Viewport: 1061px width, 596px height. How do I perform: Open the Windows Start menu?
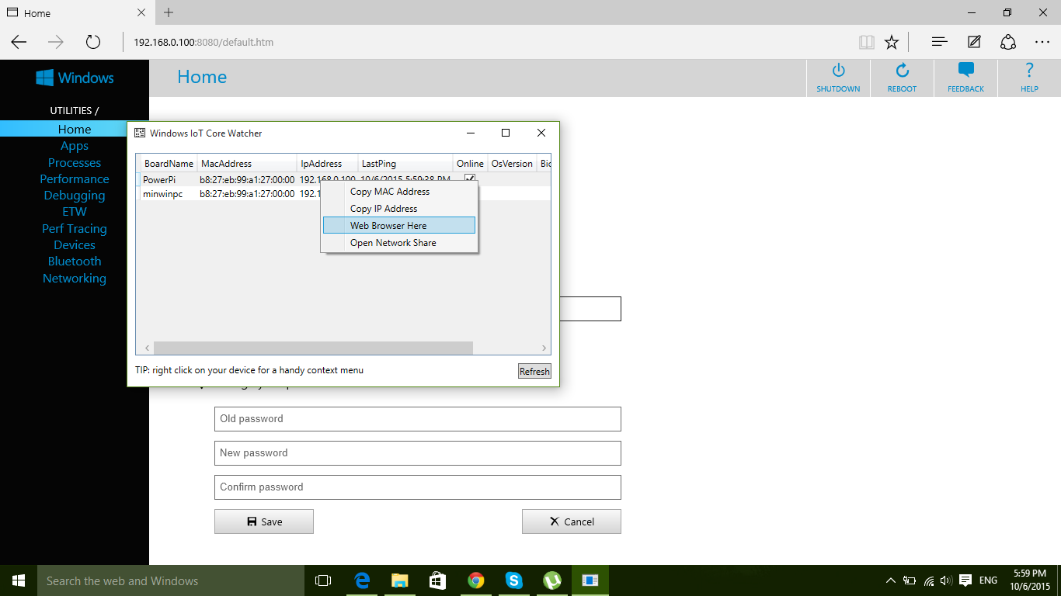[x=19, y=580]
